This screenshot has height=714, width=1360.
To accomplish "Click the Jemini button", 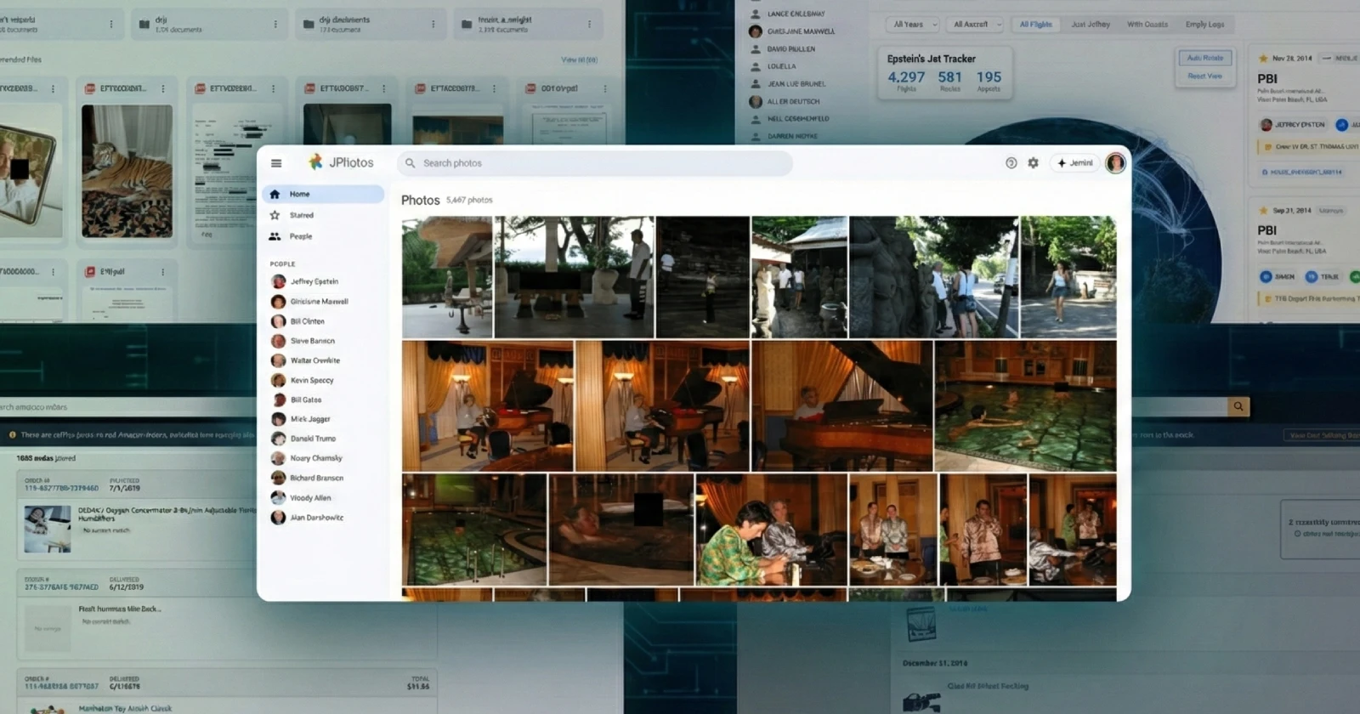I will (x=1075, y=163).
